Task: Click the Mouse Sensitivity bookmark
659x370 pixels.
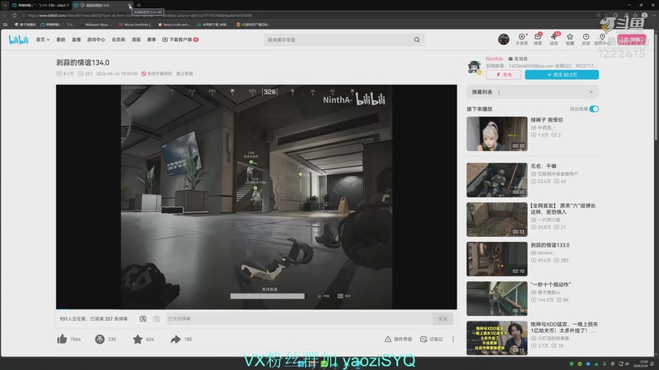Action: point(135,25)
